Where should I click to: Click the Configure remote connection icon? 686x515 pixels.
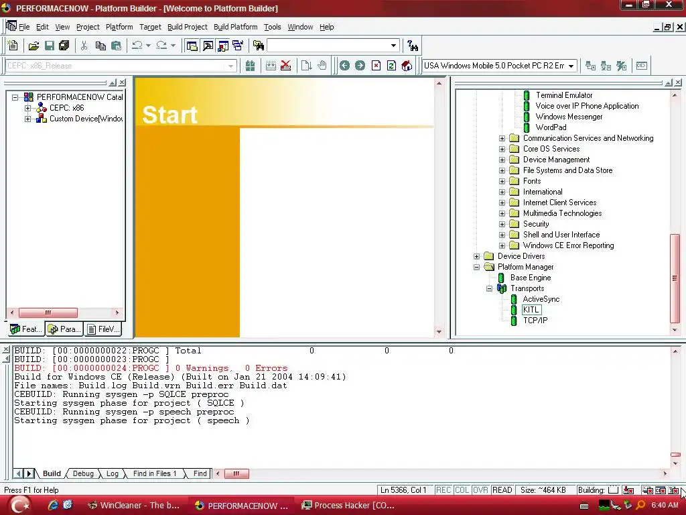(622, 66)
